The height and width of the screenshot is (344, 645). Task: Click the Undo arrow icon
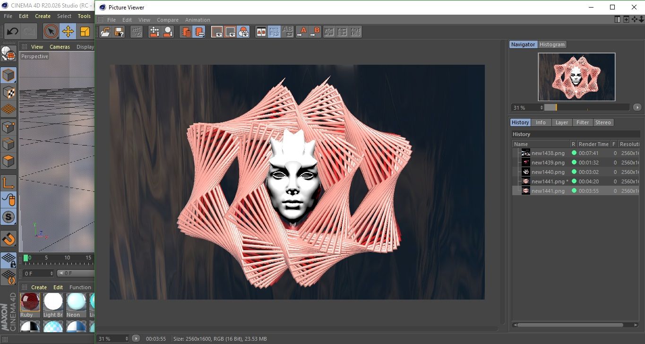(12, 32)
